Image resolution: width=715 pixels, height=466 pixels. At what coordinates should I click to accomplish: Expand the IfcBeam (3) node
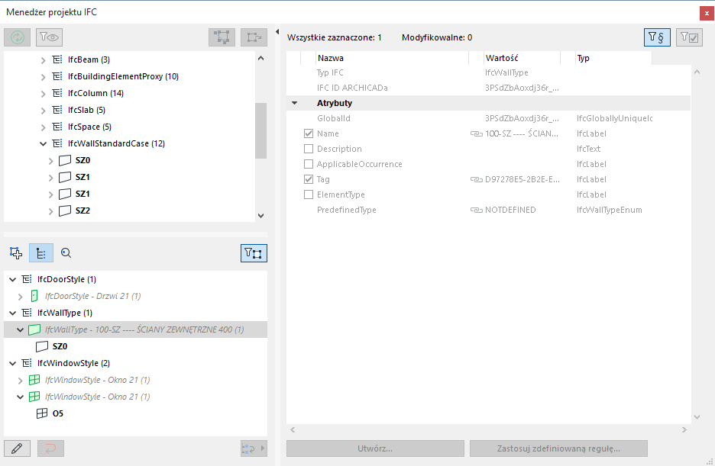point(44,60)
